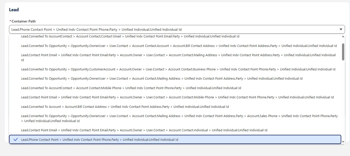Screen dimensions: 350x156
Task: Click the list scrollbar thumb
Action: point(343,52)
